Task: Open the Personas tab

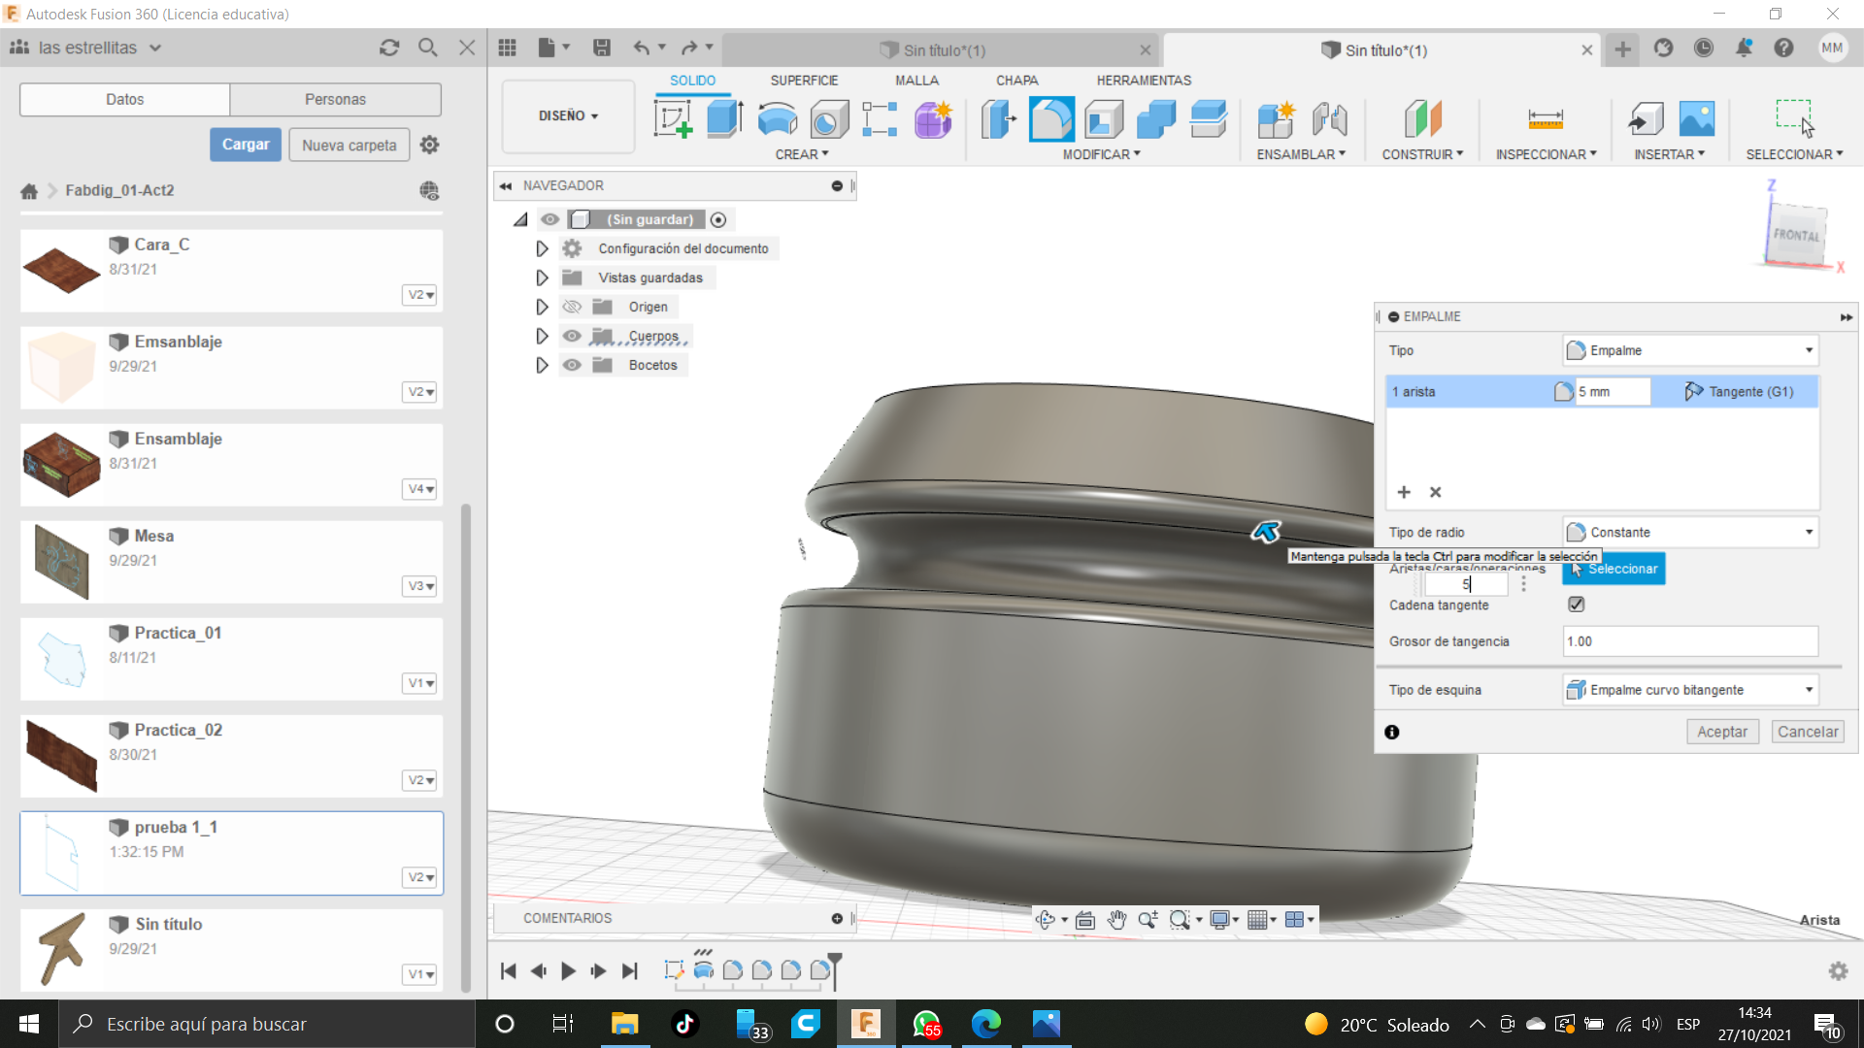Action: click(335, 99)
